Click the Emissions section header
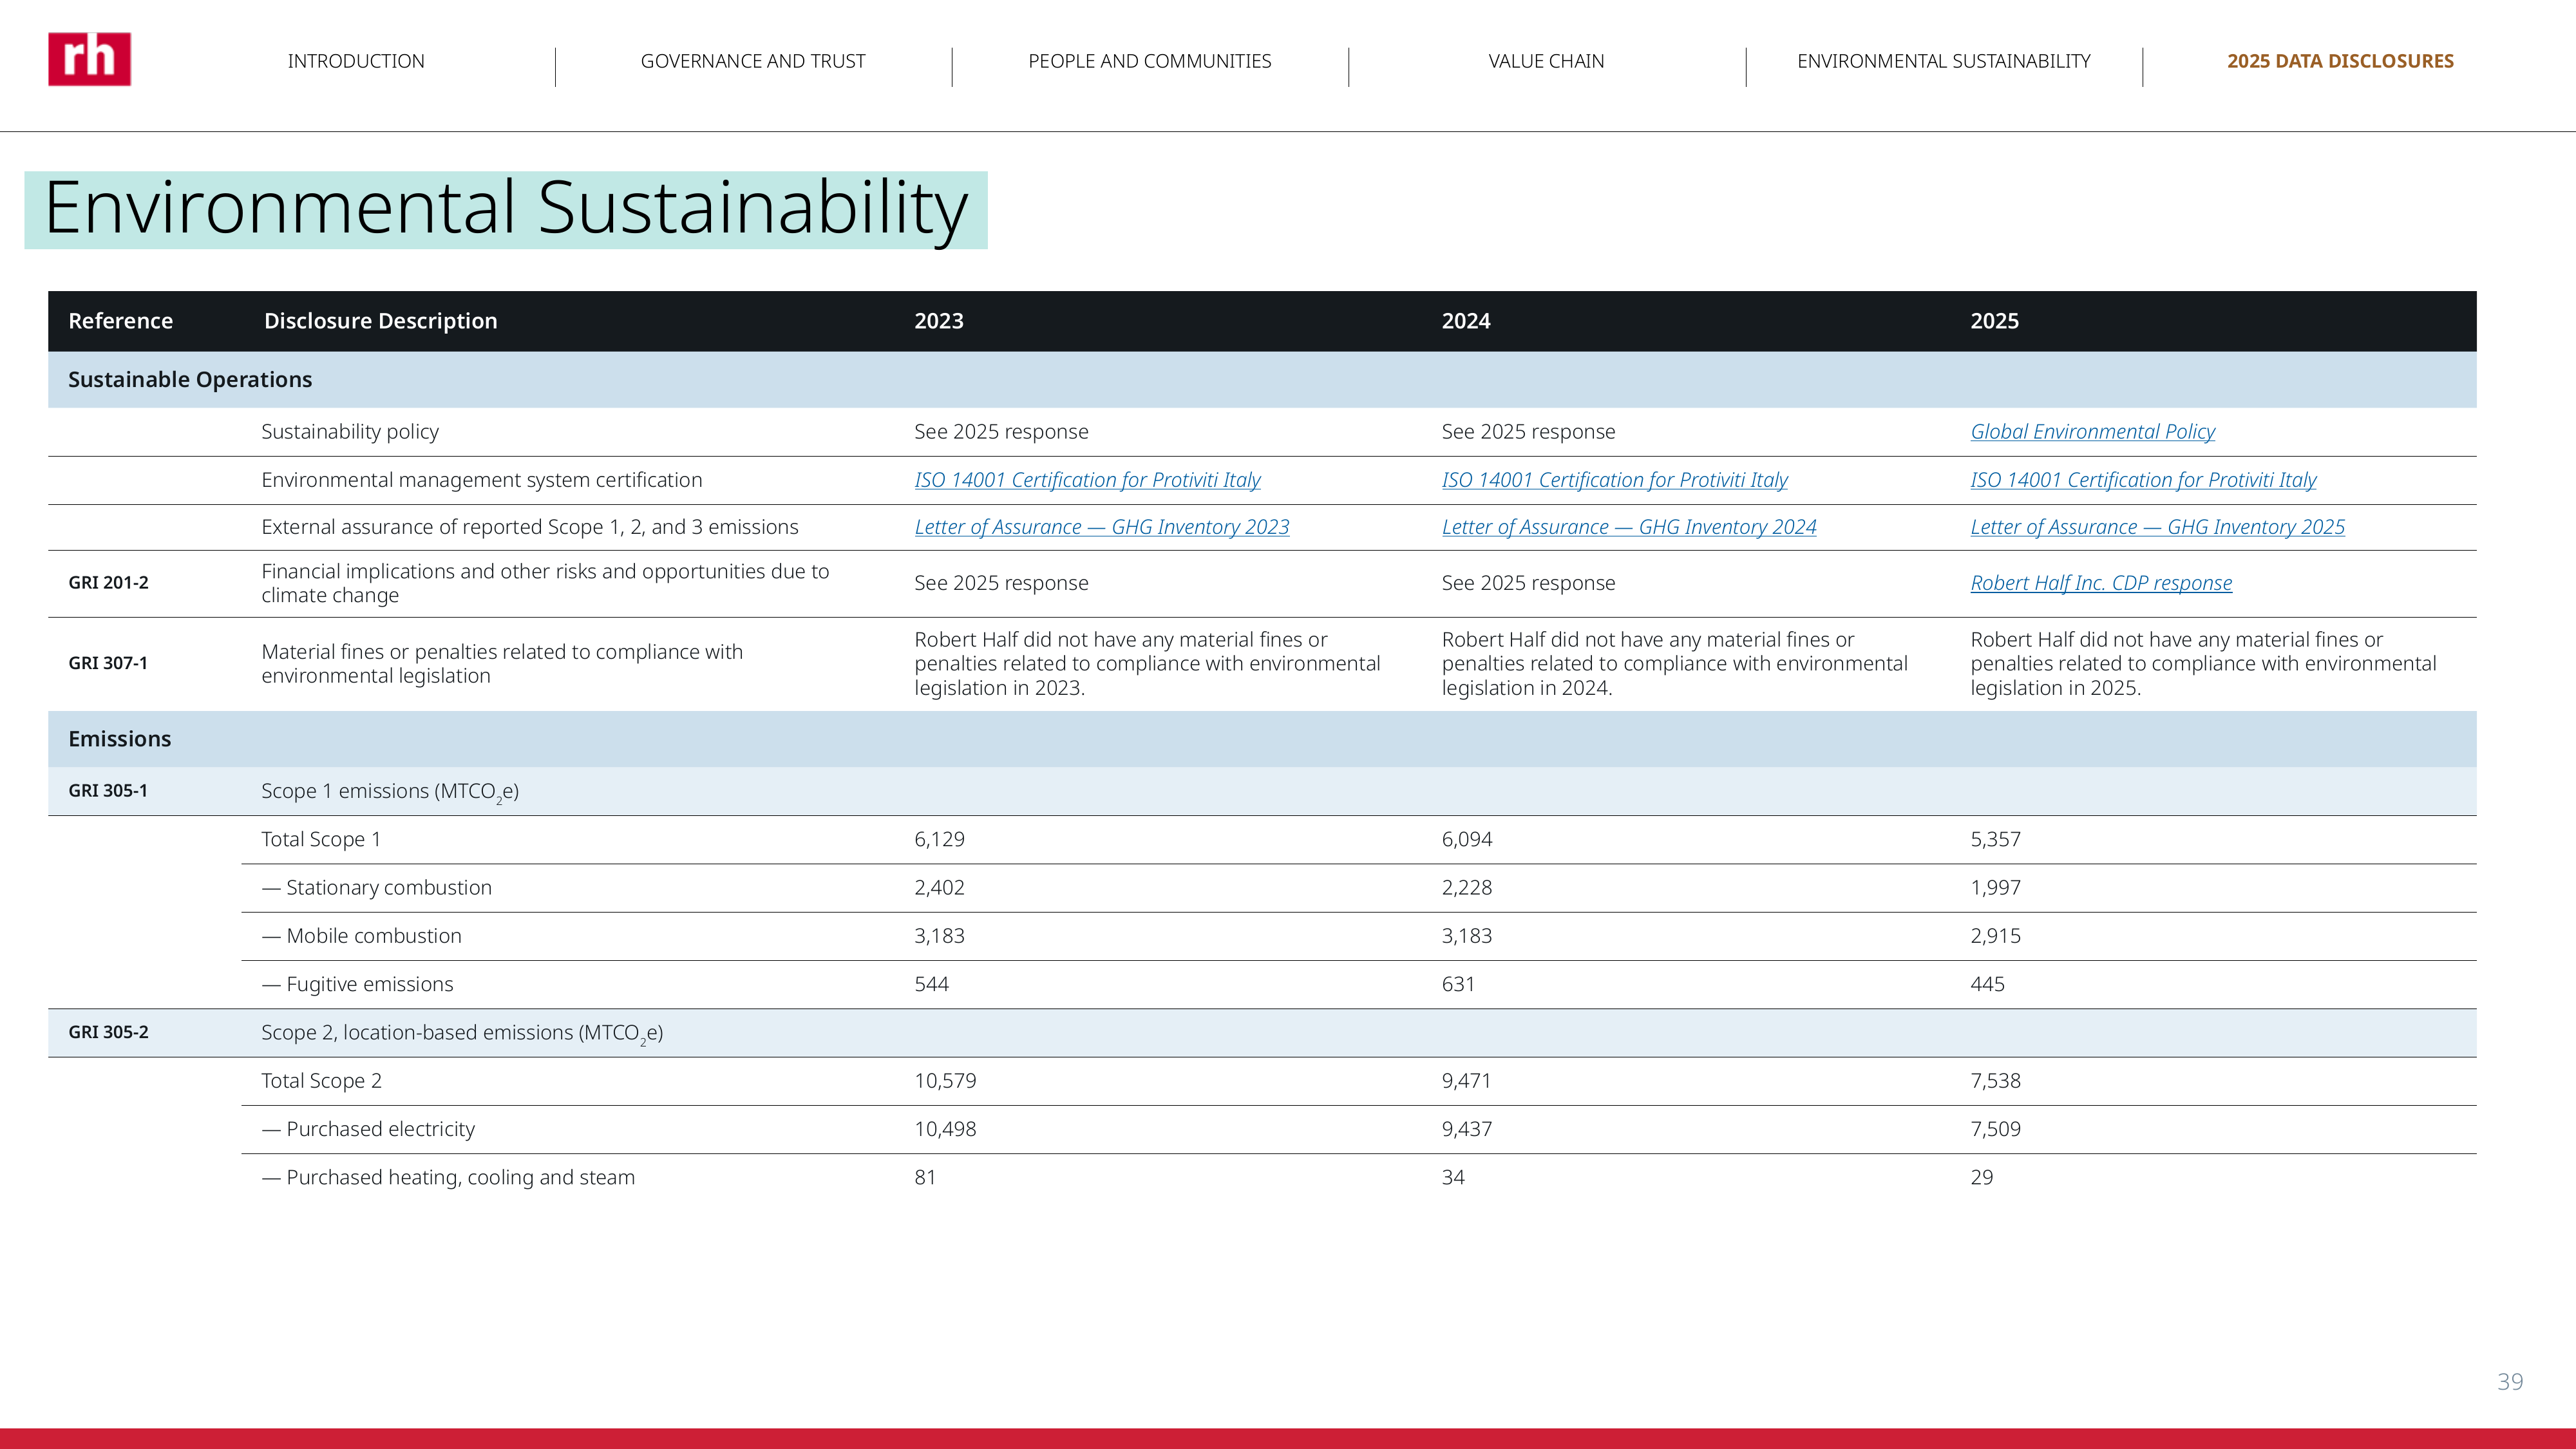Image resolution: width=2576 pixels, height=1449 pixels. pyautogui.click(x=119, y=739)
